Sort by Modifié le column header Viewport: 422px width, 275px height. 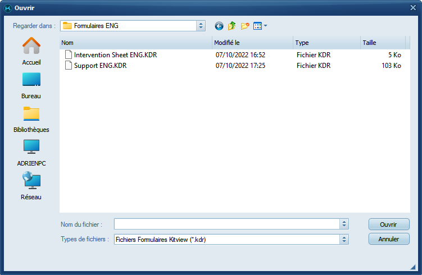click(x=252, y=43)
